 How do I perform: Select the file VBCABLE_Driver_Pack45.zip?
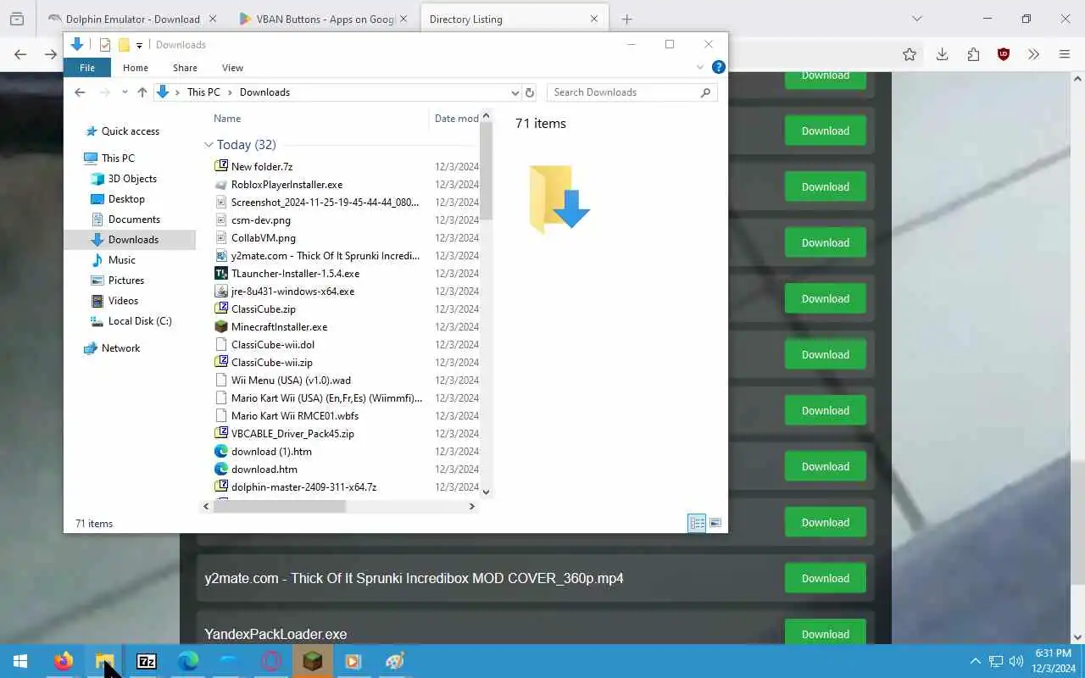pos(292,434)
